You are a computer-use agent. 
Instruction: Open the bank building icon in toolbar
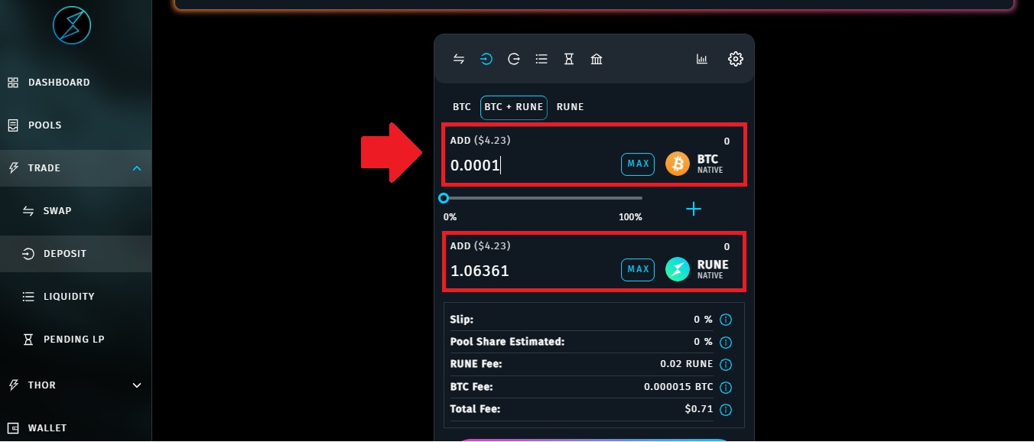pos(597,59)
